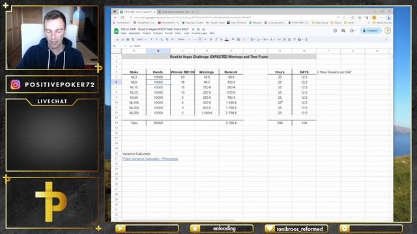Open the Daten menu
The height and width of the screenshot is (234, 417).
[x=178, y=33]
